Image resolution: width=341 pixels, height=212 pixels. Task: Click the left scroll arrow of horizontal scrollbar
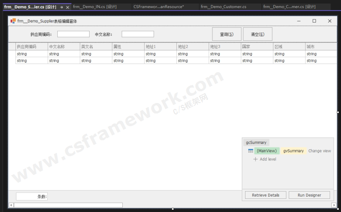tap(11, 205)
